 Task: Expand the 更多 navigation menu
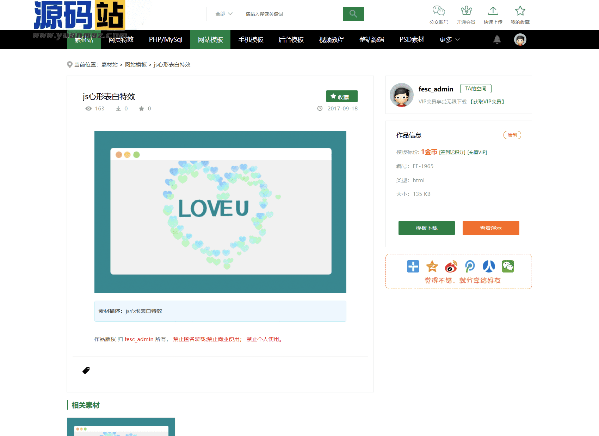pyautogui.click(x=449, y=40)
